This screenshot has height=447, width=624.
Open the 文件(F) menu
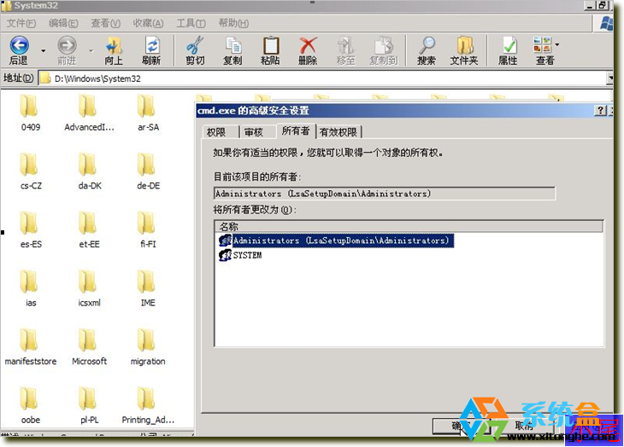pos(21,23)
